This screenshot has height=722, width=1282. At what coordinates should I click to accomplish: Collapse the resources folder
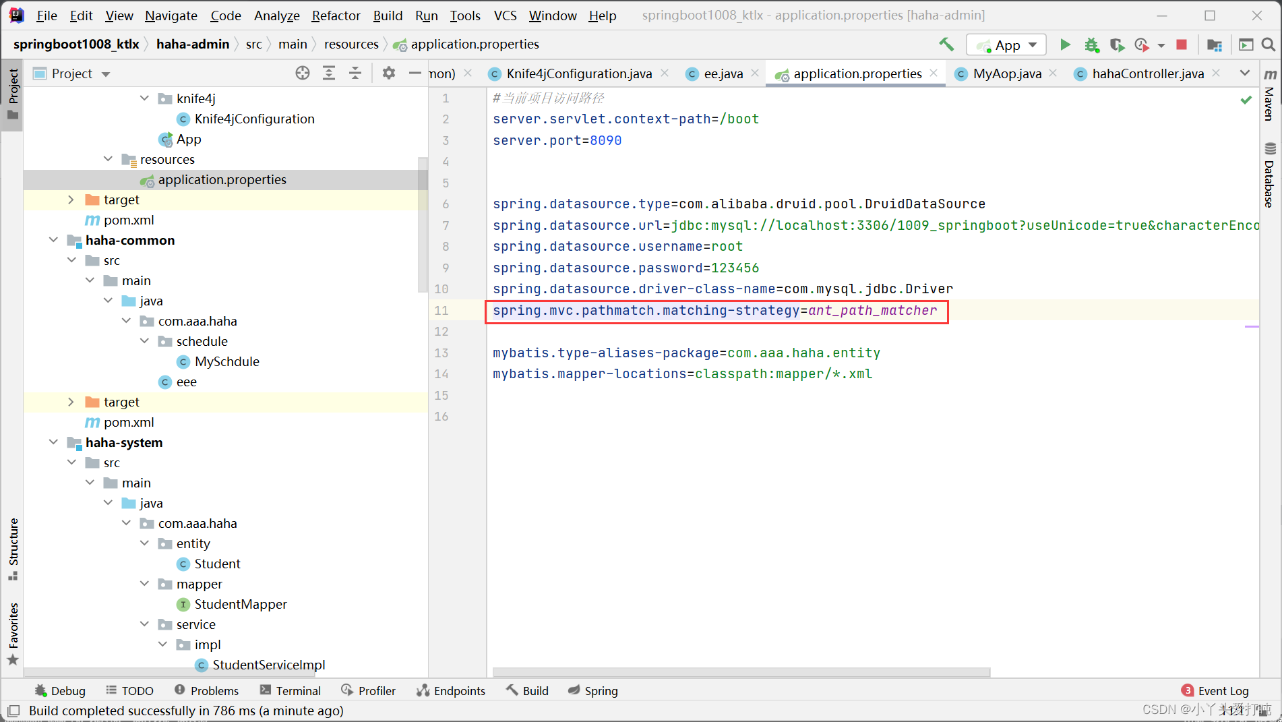point(108,159)
